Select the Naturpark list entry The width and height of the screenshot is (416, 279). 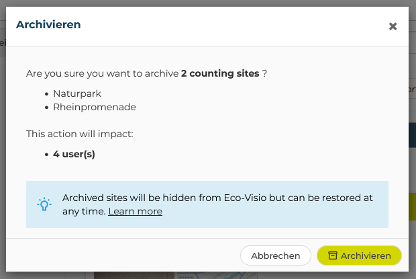pos(77,93)
